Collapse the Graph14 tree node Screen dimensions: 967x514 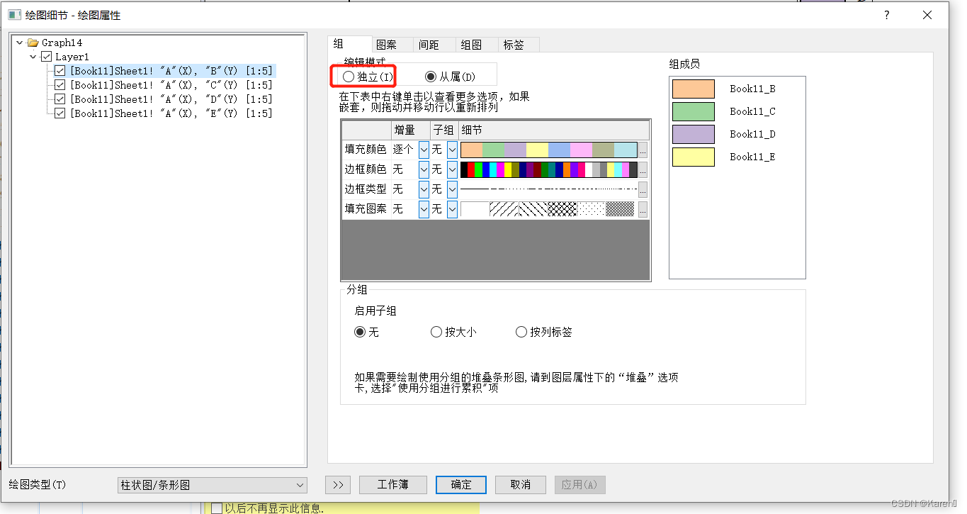[x=19, y=43]
